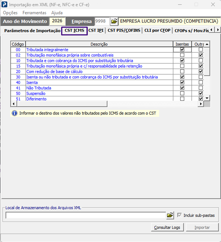Open the CST PIS/COFINS tab
The width and height of the screenshot is (221, 242).
click(x=124, y=30)
